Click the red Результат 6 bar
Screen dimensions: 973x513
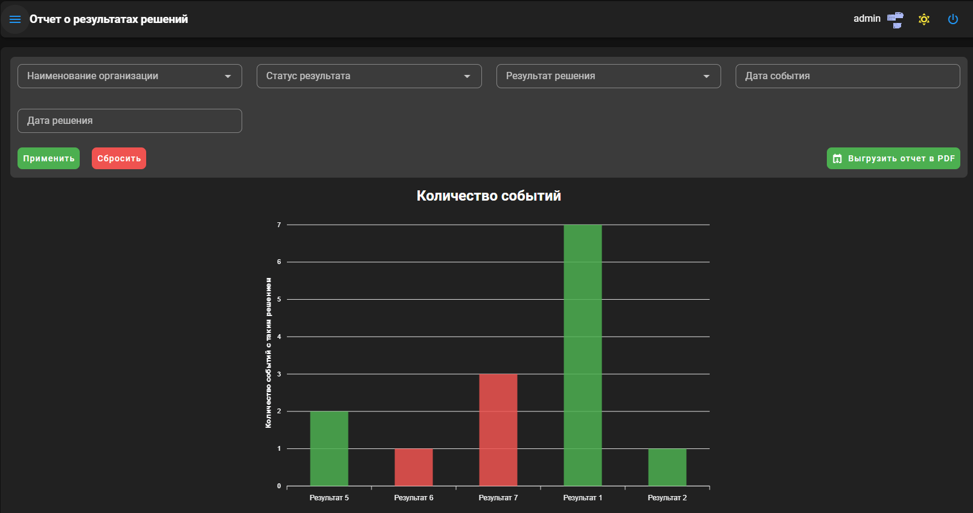point(414,467)
